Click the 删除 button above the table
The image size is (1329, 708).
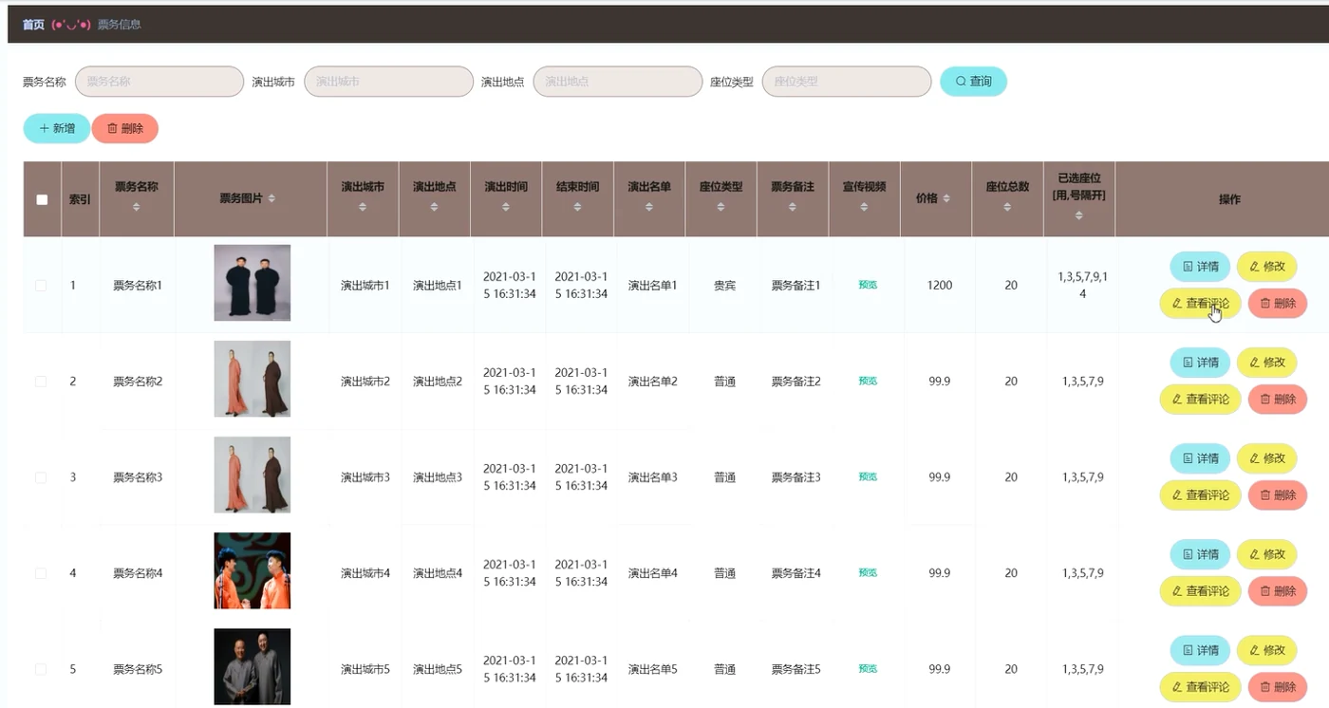[125, 128]
